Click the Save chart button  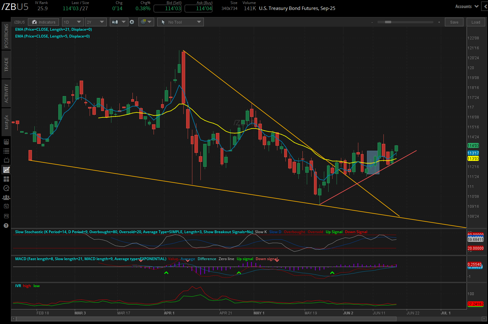coord(454,22)
